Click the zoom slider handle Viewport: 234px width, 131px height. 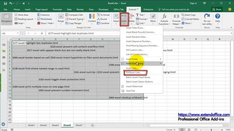pyautogui.click(x=211, y=130)
